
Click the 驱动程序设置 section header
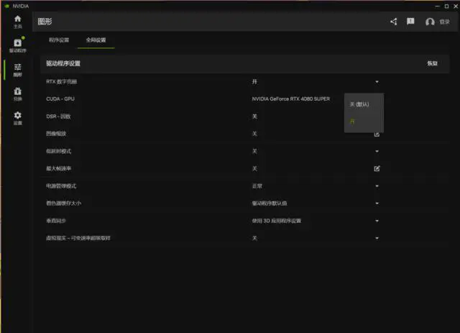pos(63,63)
